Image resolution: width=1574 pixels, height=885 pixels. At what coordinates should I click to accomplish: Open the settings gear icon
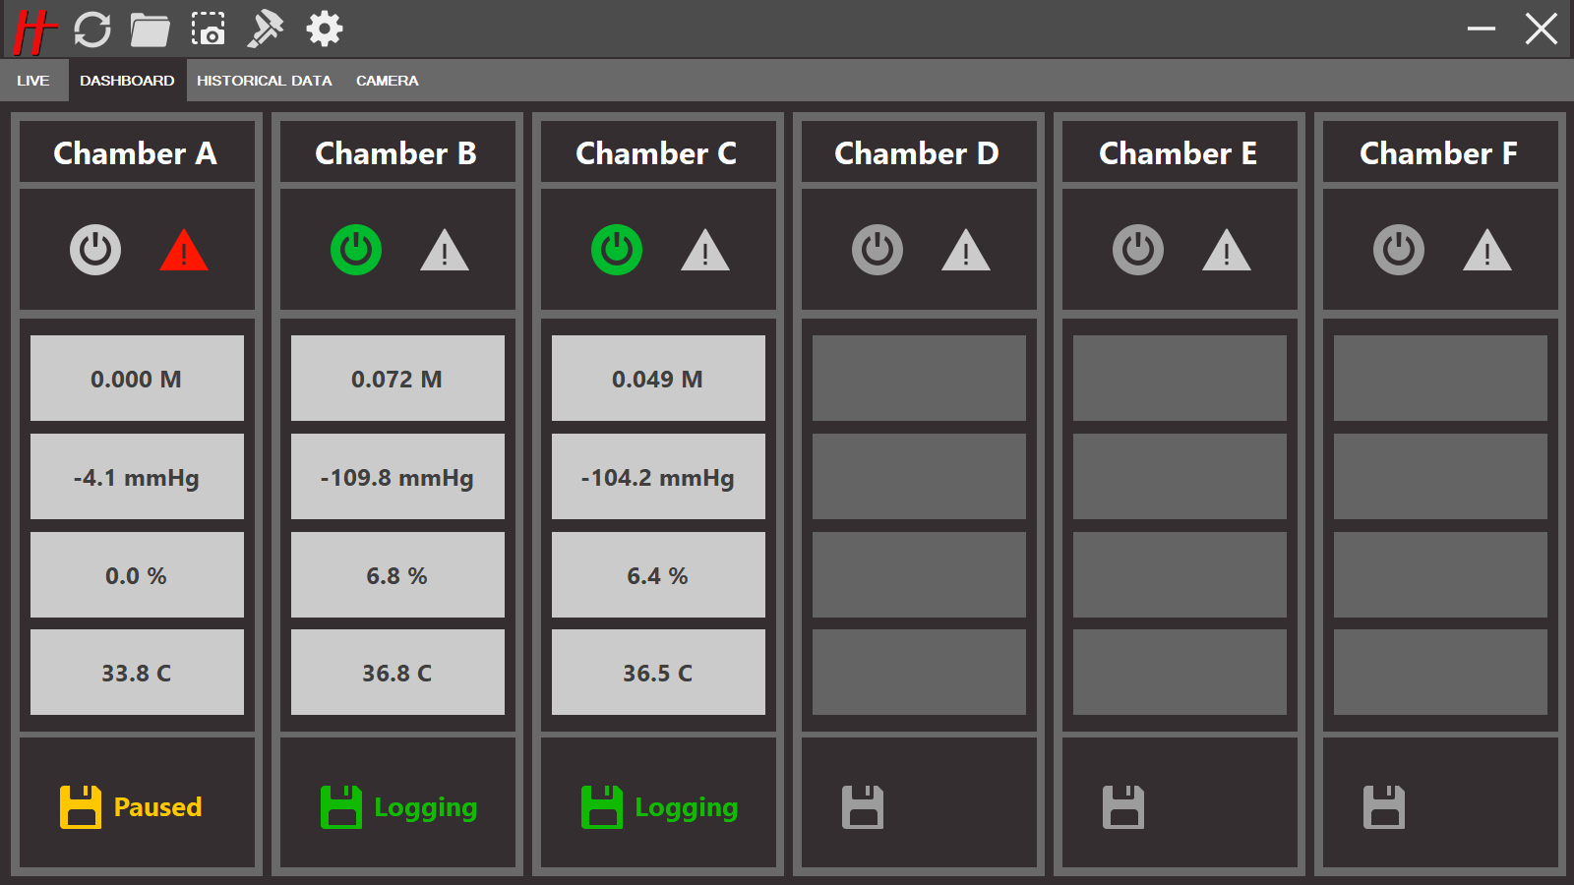pyautogui.click(x=324, y=29)
